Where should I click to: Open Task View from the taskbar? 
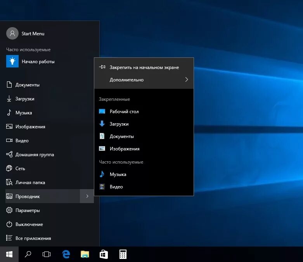pos(47,254)
